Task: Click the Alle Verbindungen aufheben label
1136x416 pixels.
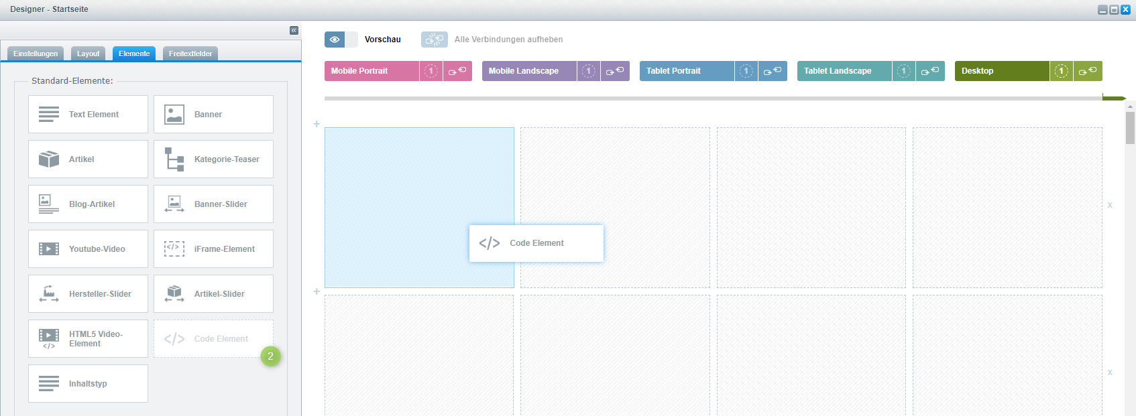Action: click(508, 40)
